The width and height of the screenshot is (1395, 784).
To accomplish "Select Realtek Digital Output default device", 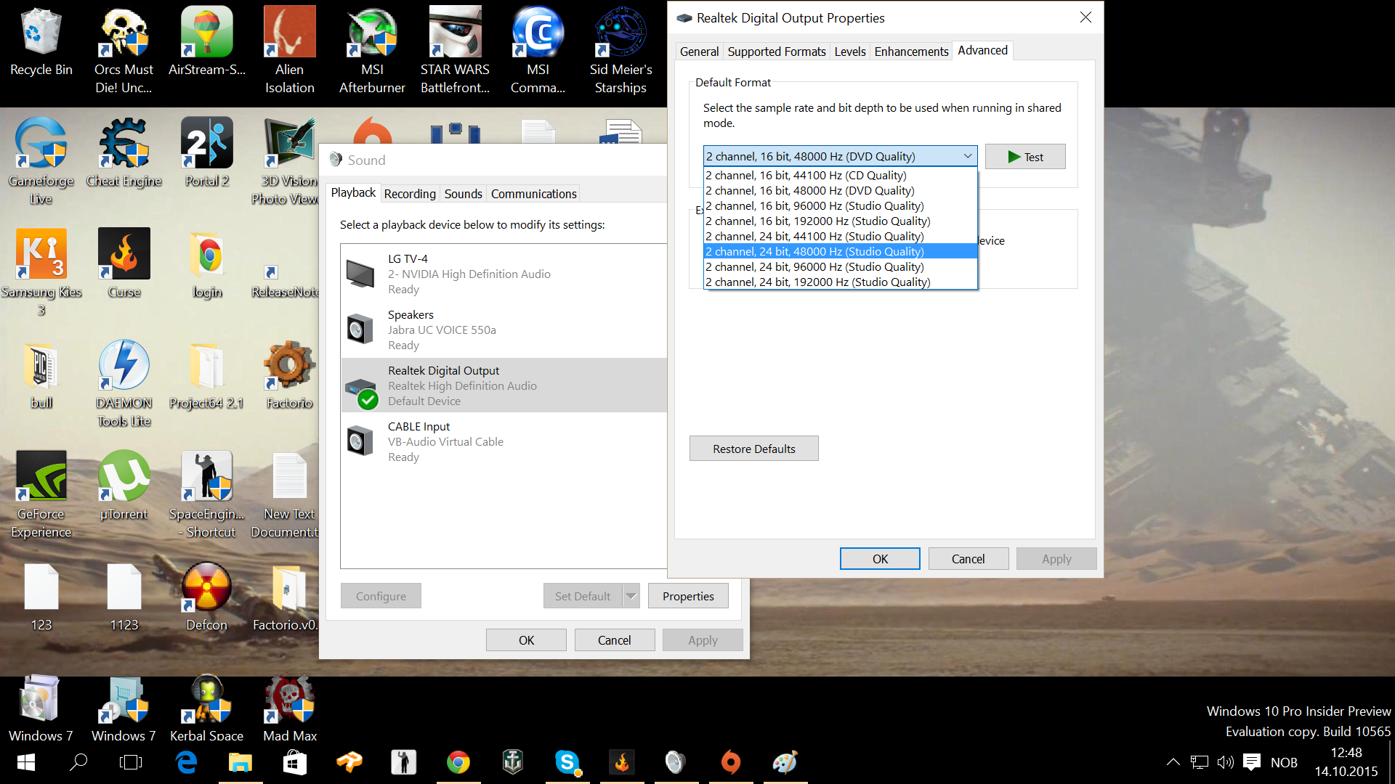I will click(x=504, y=385).
